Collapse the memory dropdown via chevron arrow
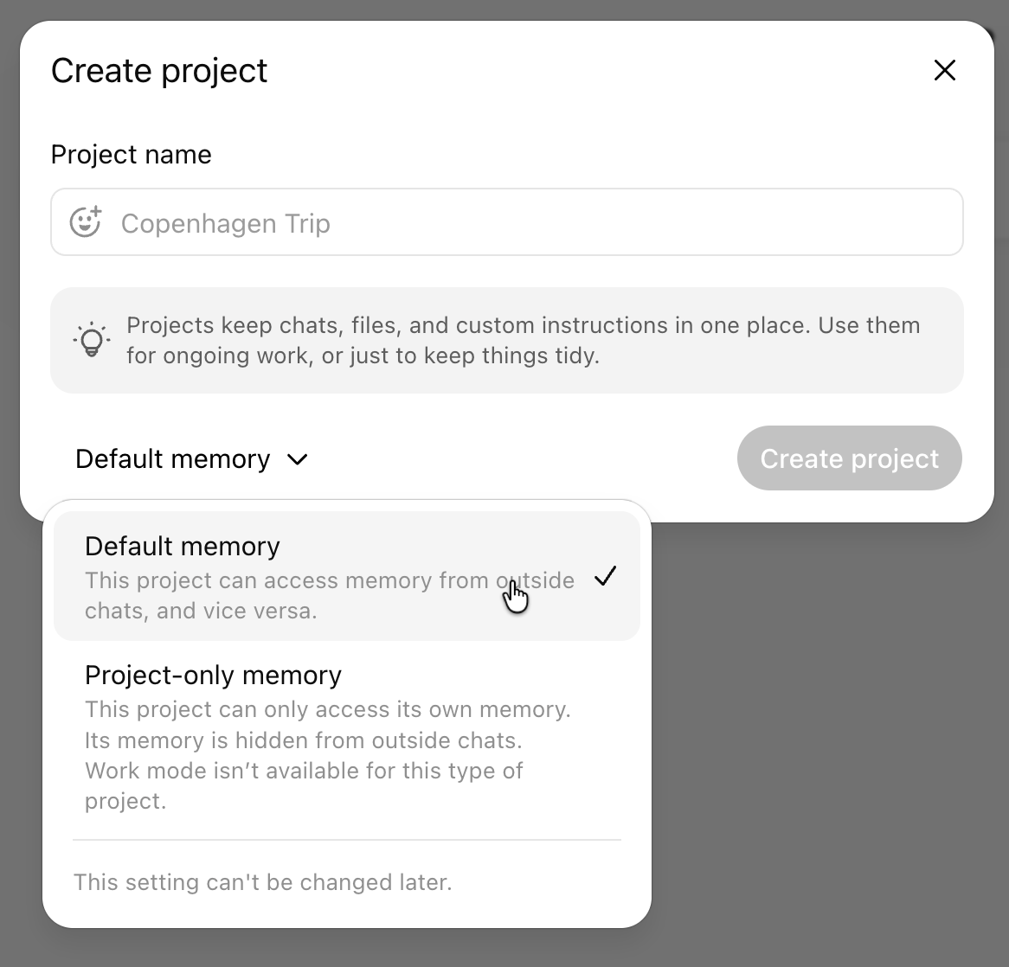 (x=298, y=459)
